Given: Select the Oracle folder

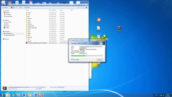Looking at the screenshot, I should 29,22.
